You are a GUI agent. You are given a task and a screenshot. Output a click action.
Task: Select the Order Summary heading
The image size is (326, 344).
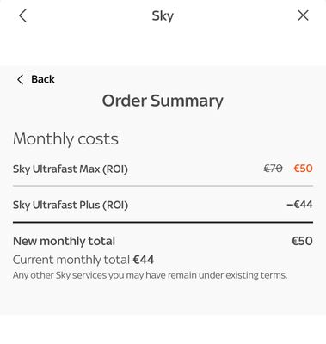tap(163, 101)
